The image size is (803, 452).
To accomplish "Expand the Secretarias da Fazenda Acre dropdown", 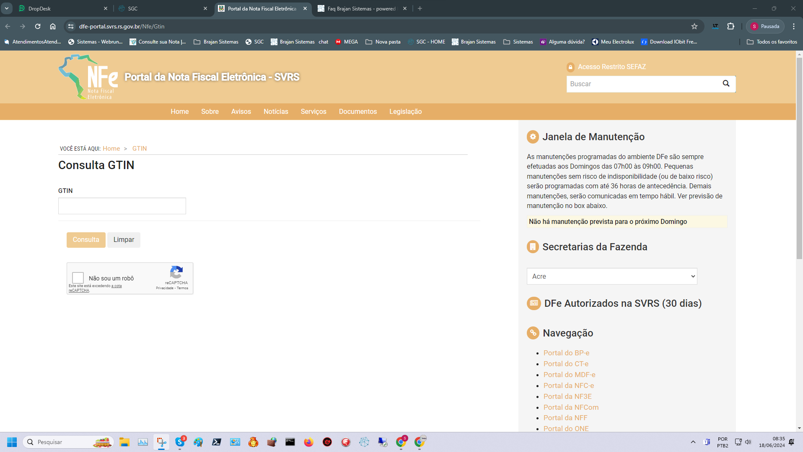I will pos(611,276).
